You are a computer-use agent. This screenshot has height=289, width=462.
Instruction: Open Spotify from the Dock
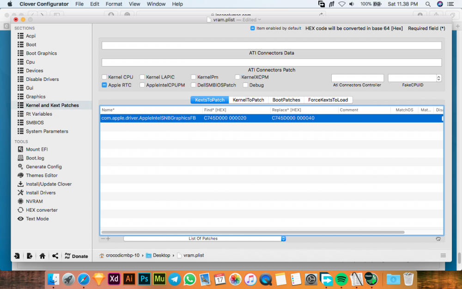click(341, 279)
